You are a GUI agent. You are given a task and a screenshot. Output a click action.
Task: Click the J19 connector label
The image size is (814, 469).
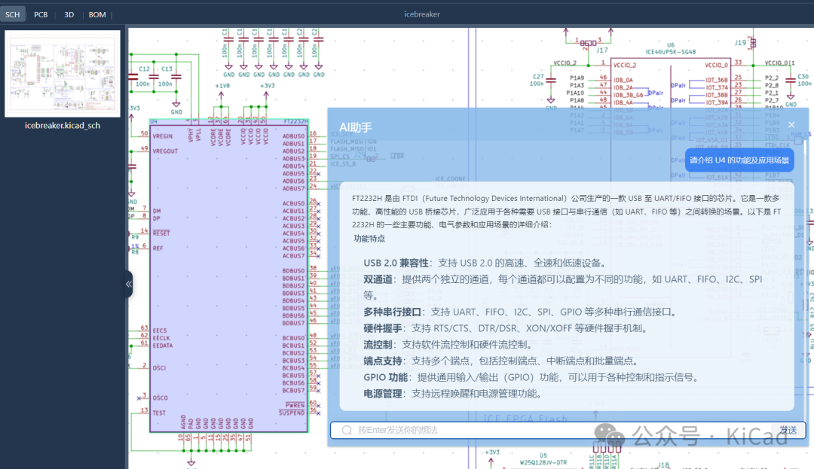[x=740, y=42]
